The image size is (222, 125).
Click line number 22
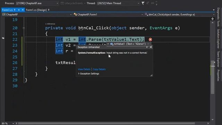pos(15,39)
